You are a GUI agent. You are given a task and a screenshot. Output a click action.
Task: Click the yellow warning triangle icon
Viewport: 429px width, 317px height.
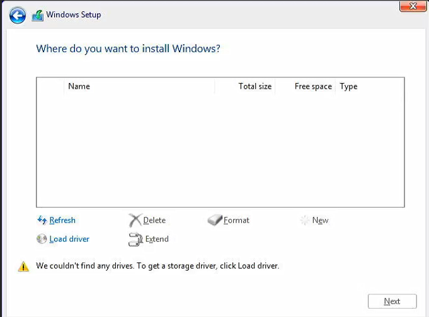[23, 267]
